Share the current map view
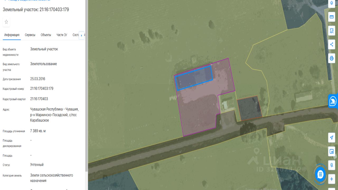Screen dimensions: 338x190 (332, 44)
